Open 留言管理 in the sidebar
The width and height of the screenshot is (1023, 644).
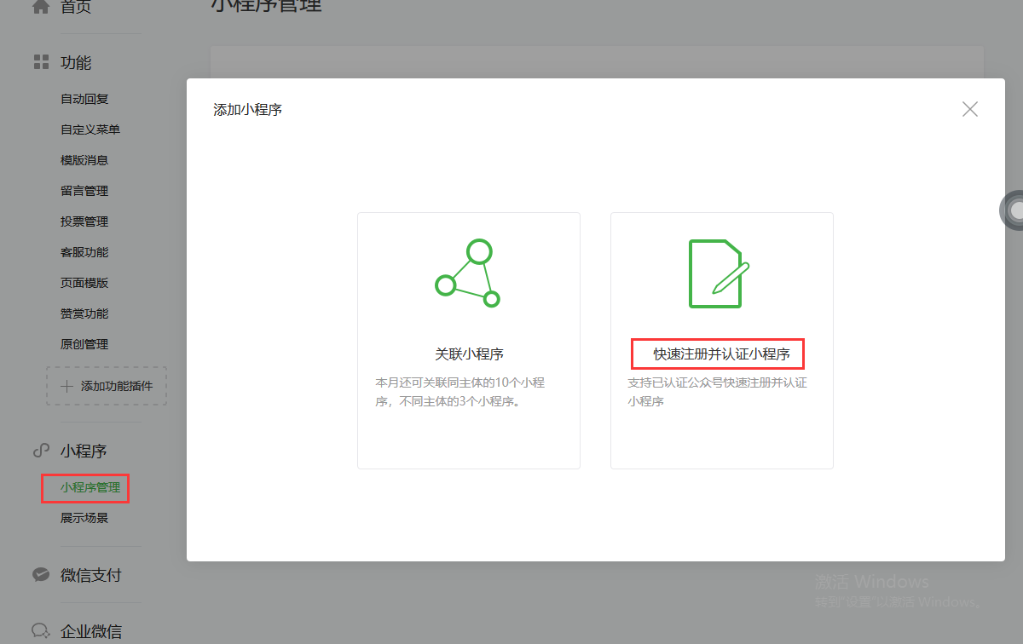(84, 191)
